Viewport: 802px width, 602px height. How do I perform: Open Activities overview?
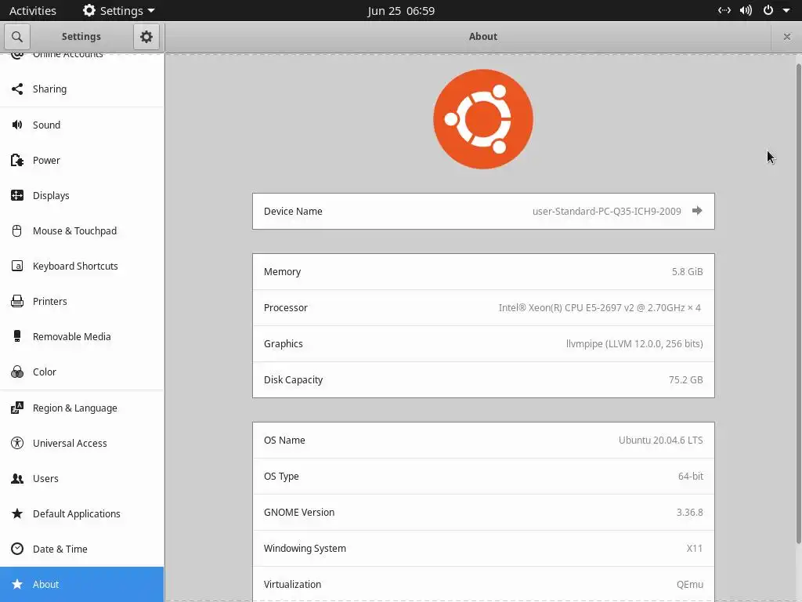click(33, 10)
